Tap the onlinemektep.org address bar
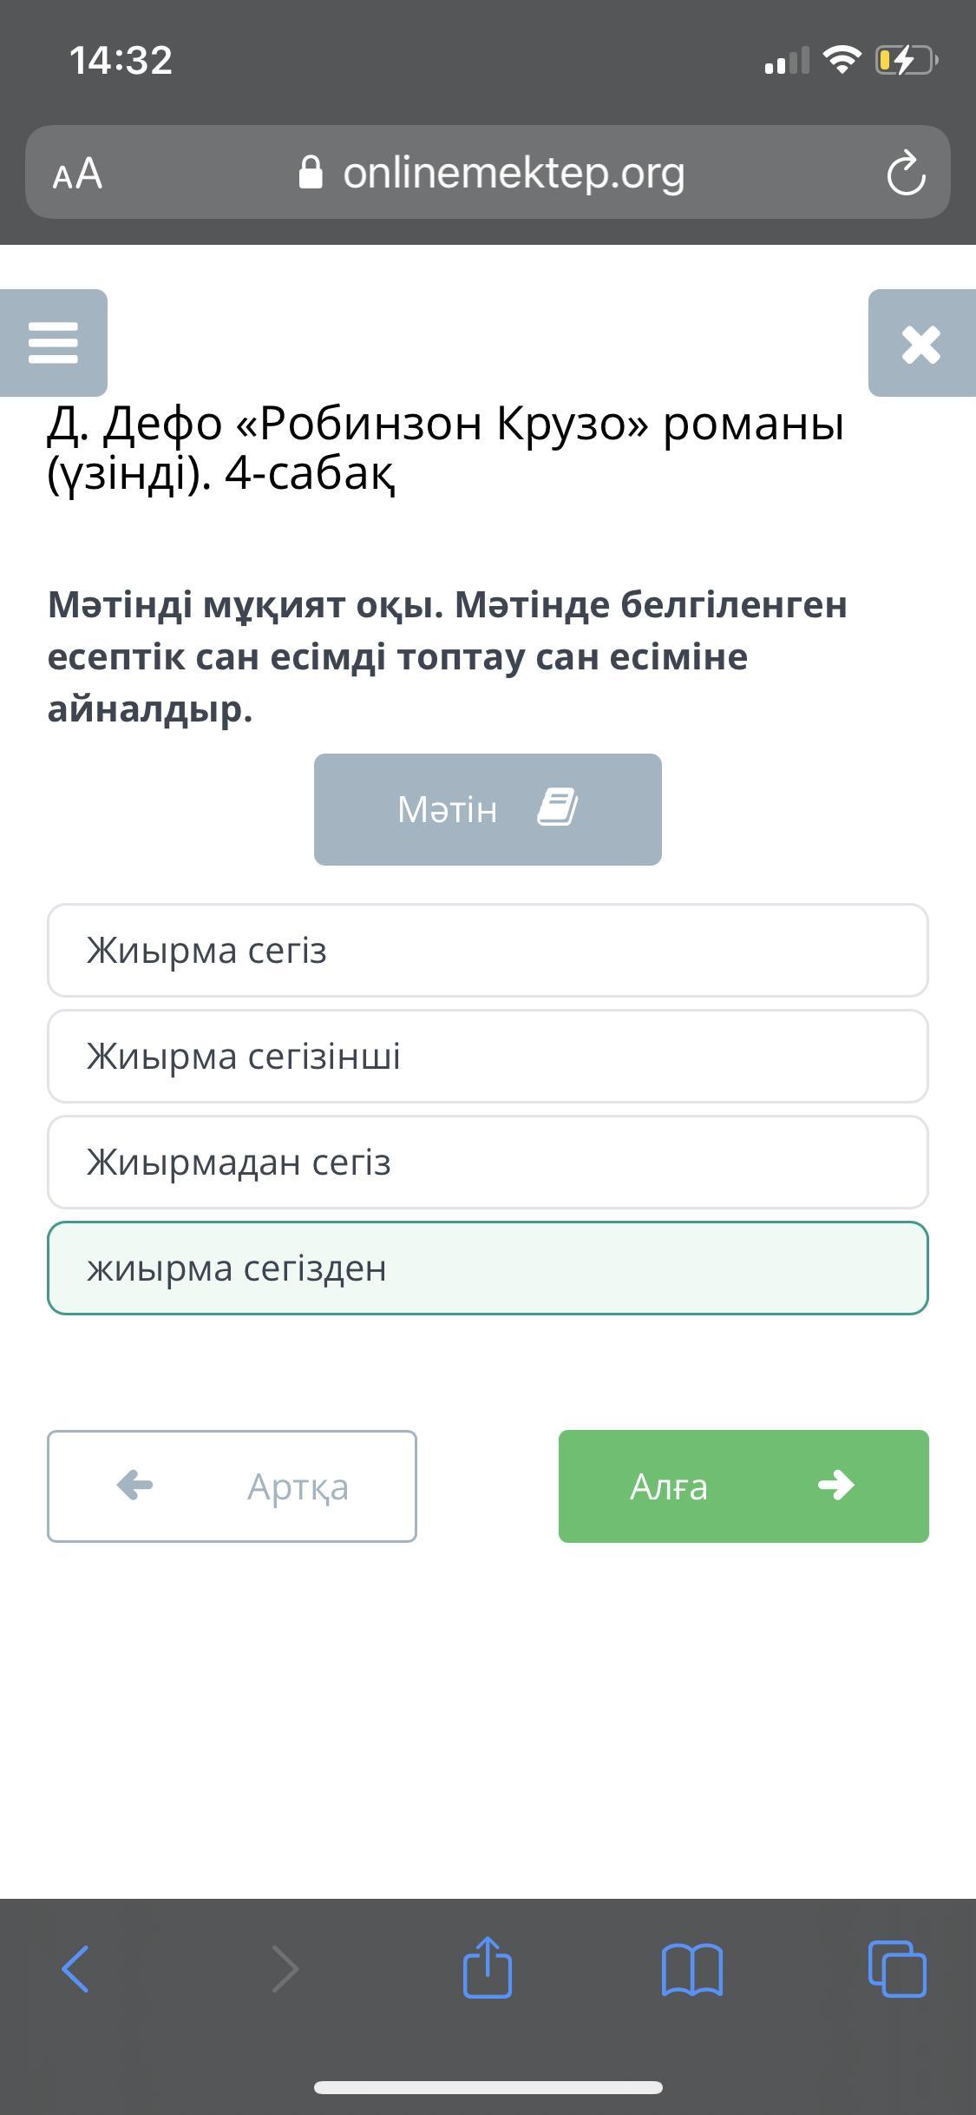Screen dimensions: 976x2115 (x=514, y=173)
